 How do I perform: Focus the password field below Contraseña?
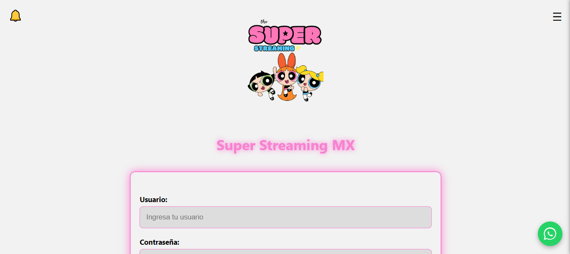pyautogui.click(x=285, y=251)
